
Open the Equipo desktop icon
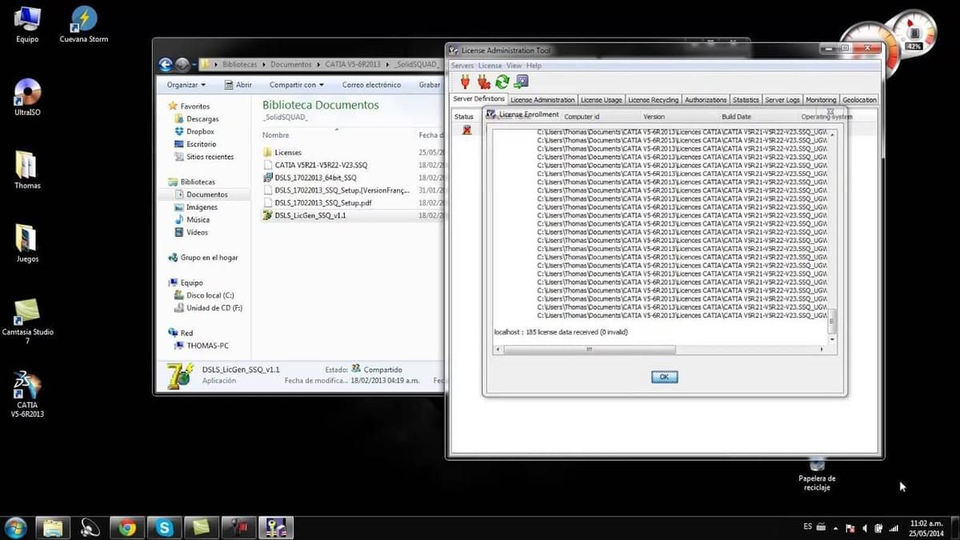coord(27,24)
